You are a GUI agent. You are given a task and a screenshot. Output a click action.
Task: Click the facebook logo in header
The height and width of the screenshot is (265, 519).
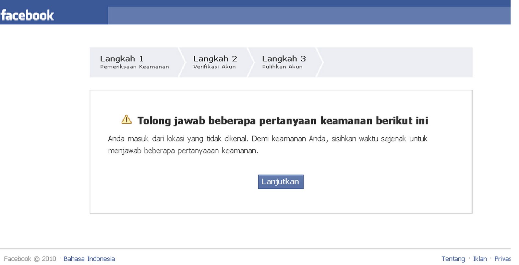click(27, 15)
